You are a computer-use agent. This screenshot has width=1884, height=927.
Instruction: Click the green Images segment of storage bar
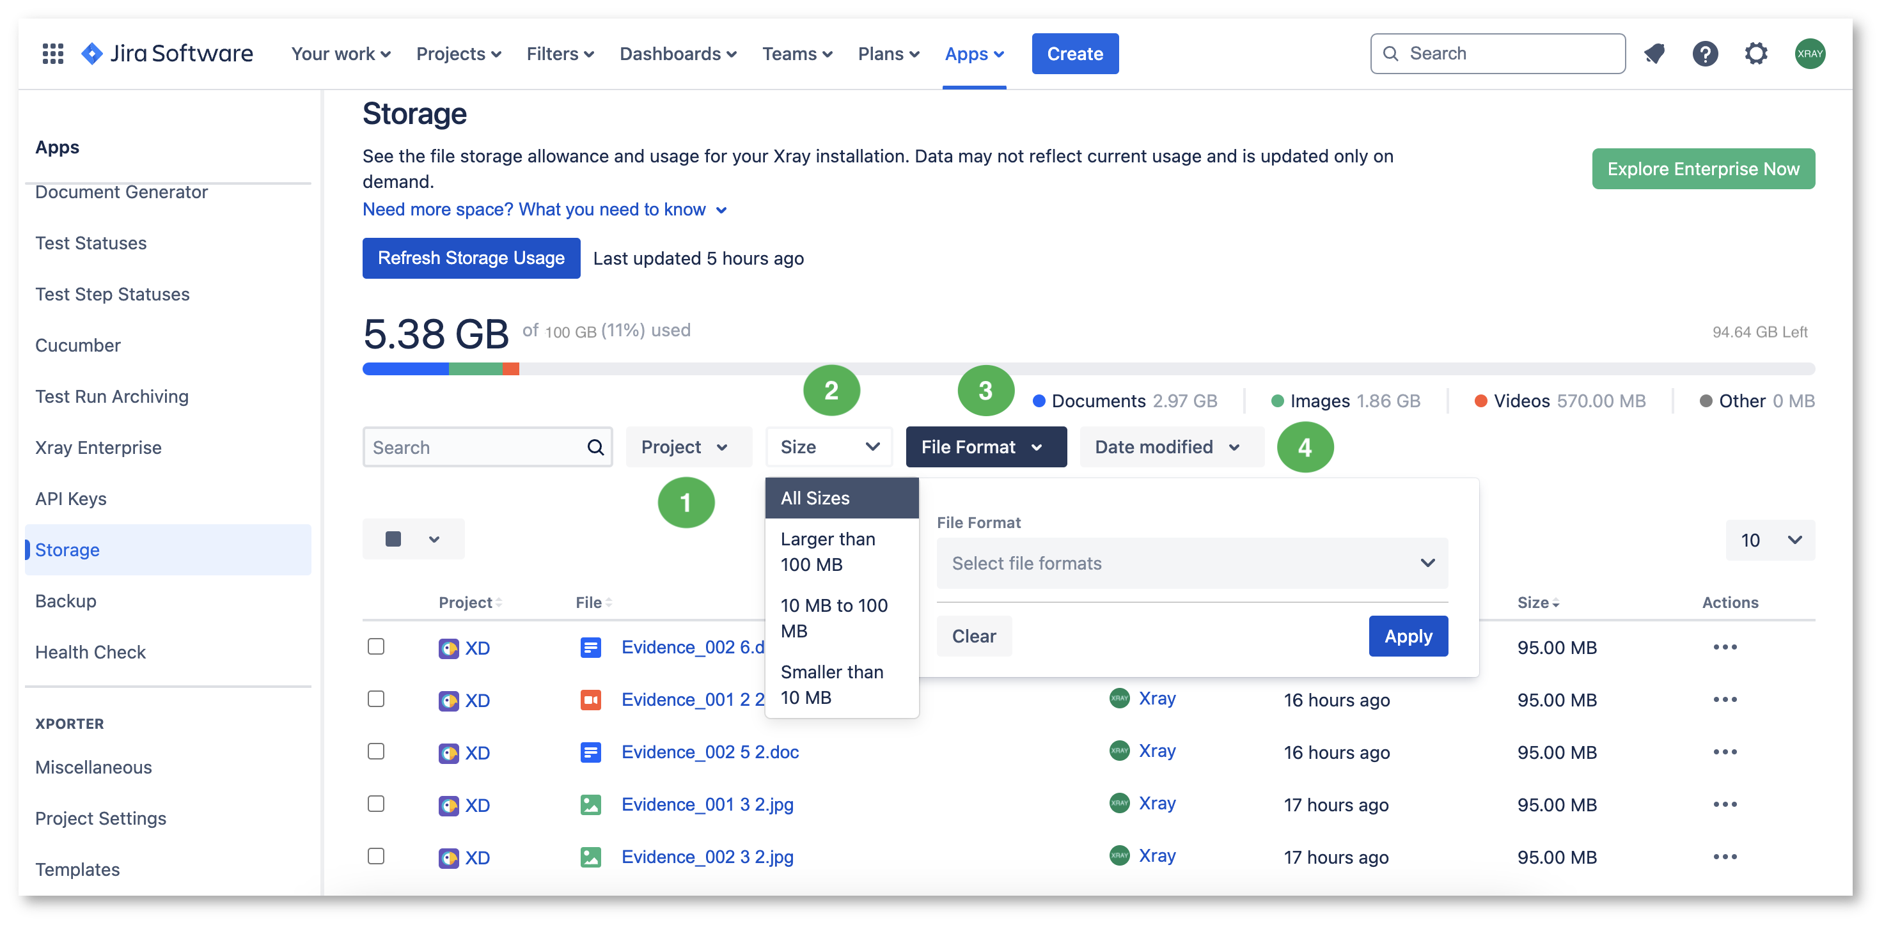(x=475, y=368)
